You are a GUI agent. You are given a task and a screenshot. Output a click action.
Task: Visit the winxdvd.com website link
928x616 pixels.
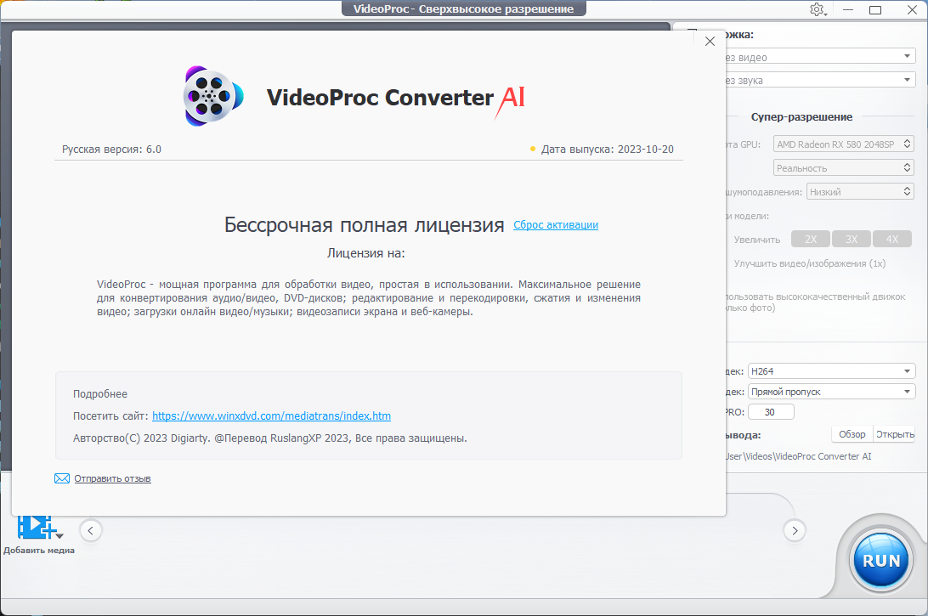[271, 416]
